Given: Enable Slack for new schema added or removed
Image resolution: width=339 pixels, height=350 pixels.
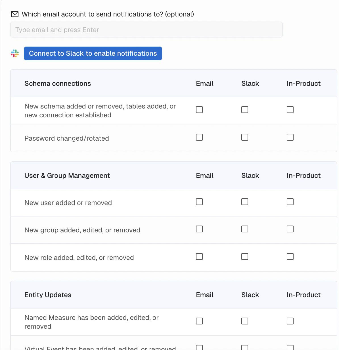Looking at the screenshot, I should tap(245, 110).
